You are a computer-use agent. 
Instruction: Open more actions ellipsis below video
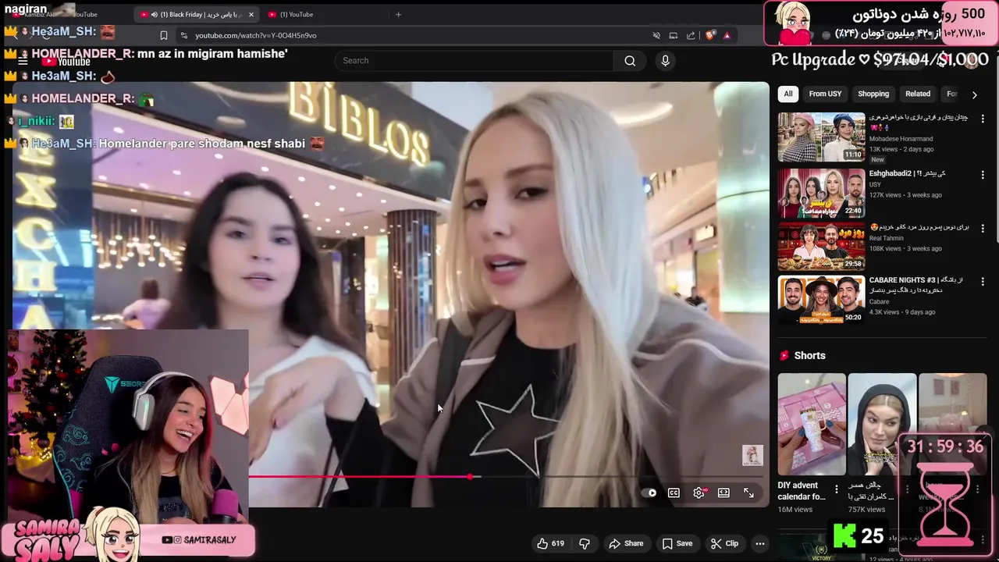(x=759, y=543)
